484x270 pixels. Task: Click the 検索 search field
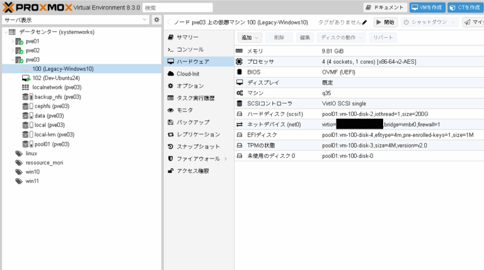point(178,8)
